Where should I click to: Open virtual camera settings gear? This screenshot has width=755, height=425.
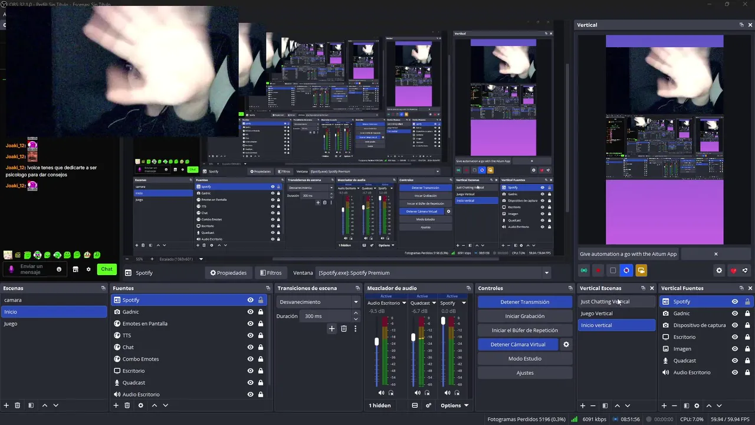[x=566, y=344]
